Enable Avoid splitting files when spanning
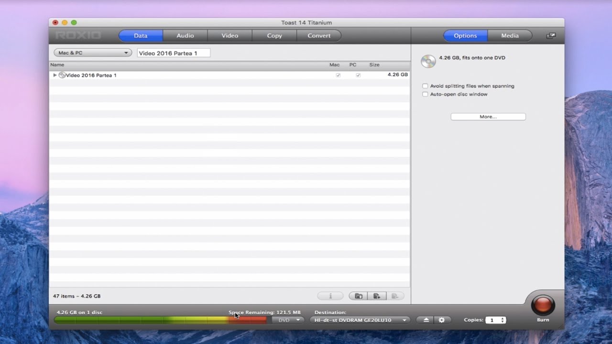612x344 pixels. [x=425, y=86]
